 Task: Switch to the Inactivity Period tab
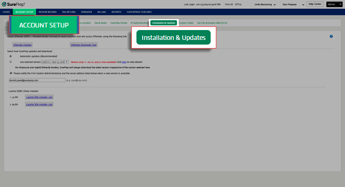[119, 23]
